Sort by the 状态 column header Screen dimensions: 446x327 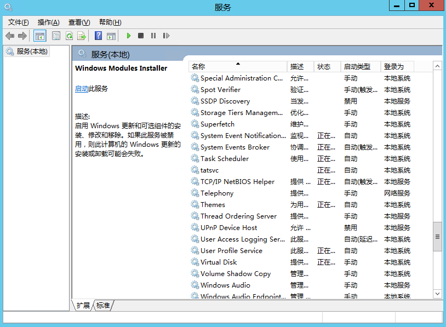pyautogui.click(x=327, y=66)
